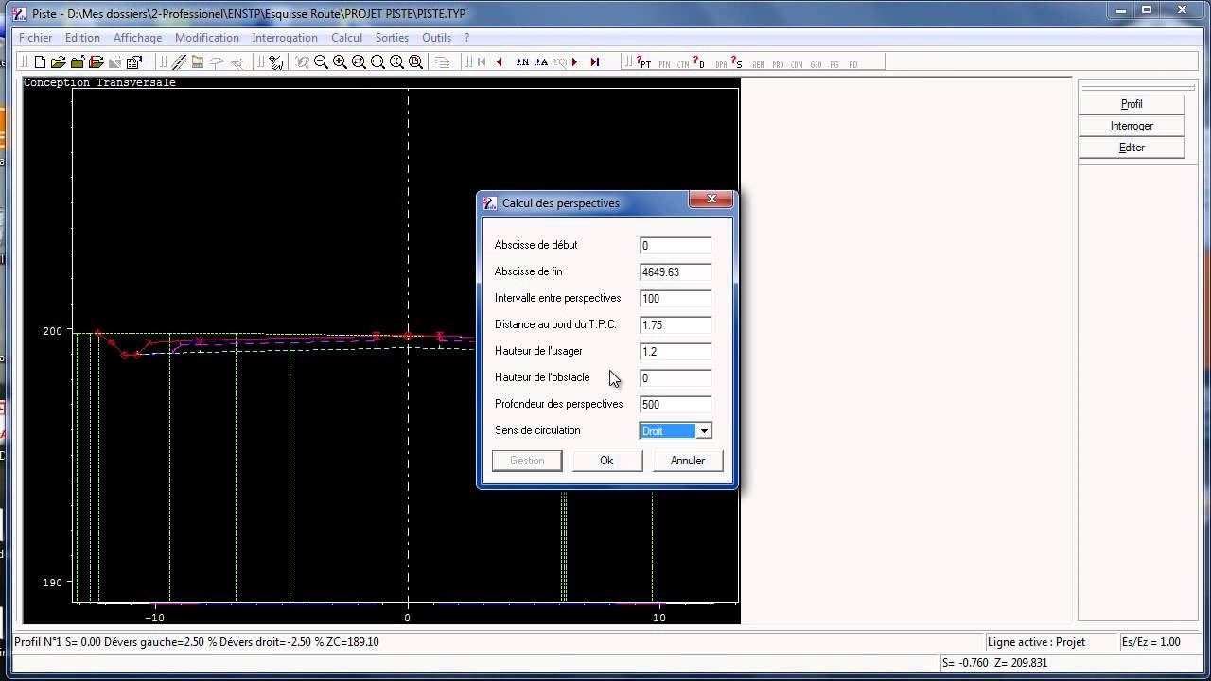Click the zoom page magnifier icon
This screenshot has height=681, width=1211.
415,62
